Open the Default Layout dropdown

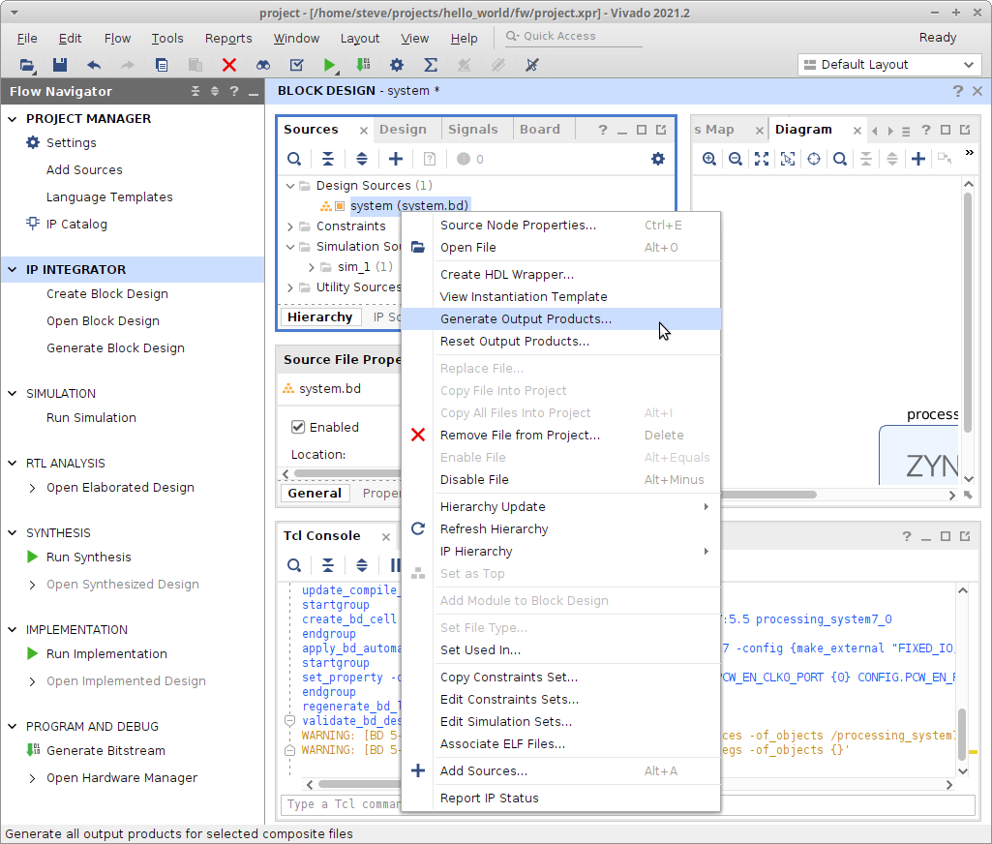[x=889, y=65]
